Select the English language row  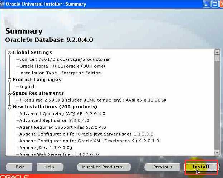pos(27,86)
